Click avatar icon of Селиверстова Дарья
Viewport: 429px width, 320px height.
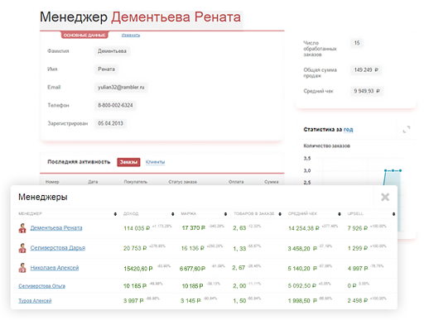point(22,248)
